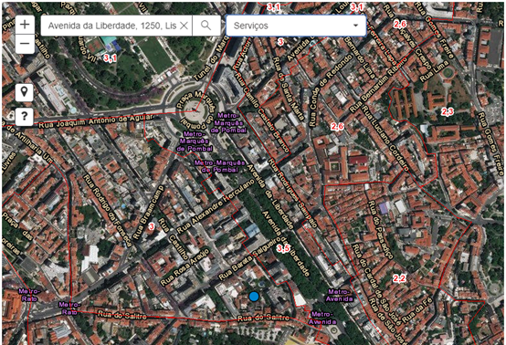Click the Rua Camilo Castelo Branco label

pyautogui.click(x=261, y=112)
